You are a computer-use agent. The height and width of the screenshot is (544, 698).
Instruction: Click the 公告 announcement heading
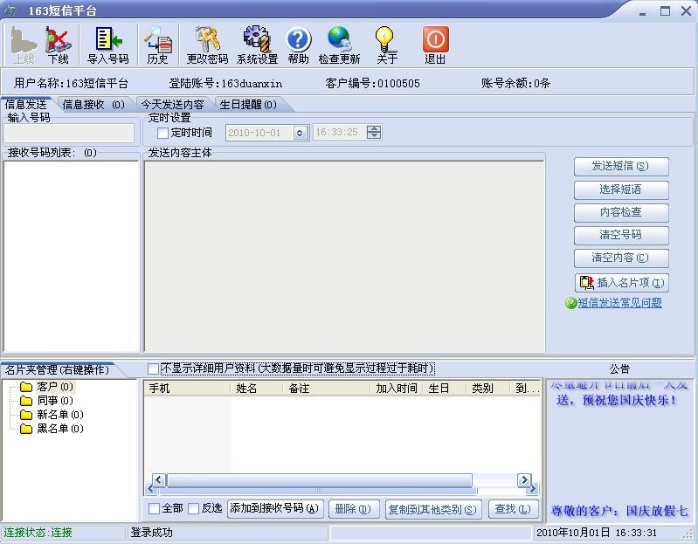619,369
